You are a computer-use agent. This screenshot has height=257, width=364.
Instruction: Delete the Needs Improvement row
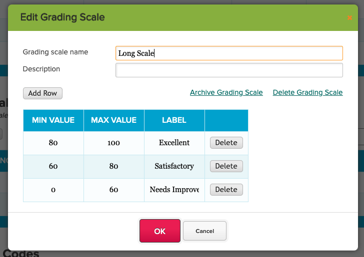[x=226, y=190]
